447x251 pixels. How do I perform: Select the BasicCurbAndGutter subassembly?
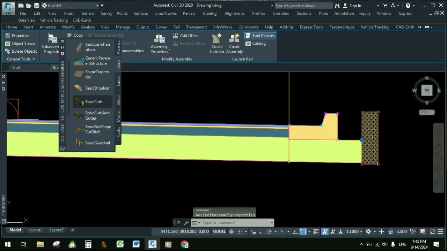[x=93, y=115]
